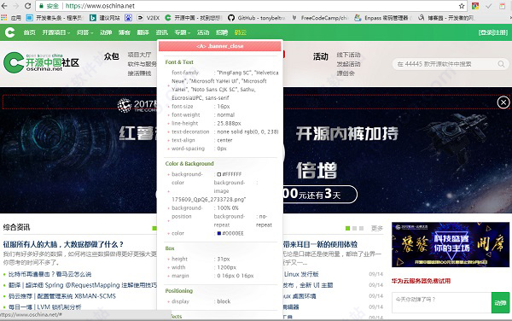The image size is (512, 321).
Task: Expand the 问答 dropdown menu
Action: pyautogui.click(x=84, y=32)
